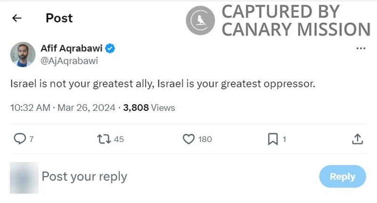Click the like count 180
The width and height of the screenshot is (377, 203).
click(205, 139)
